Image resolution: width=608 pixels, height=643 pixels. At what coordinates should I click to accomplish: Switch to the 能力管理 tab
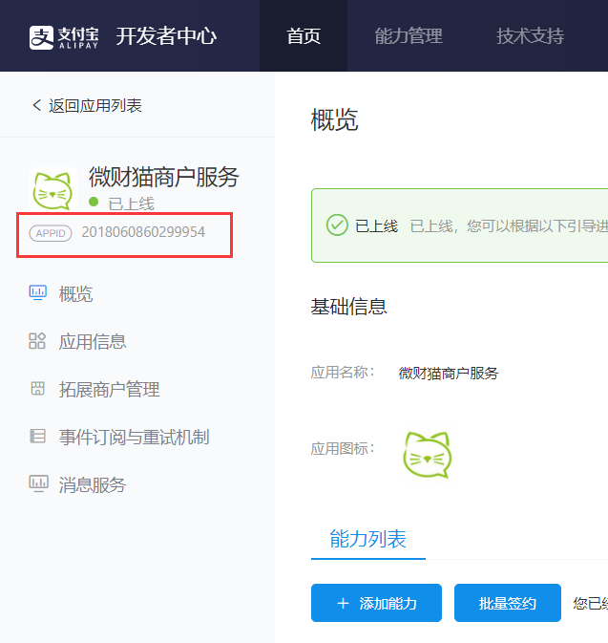[x=409, y=36]
